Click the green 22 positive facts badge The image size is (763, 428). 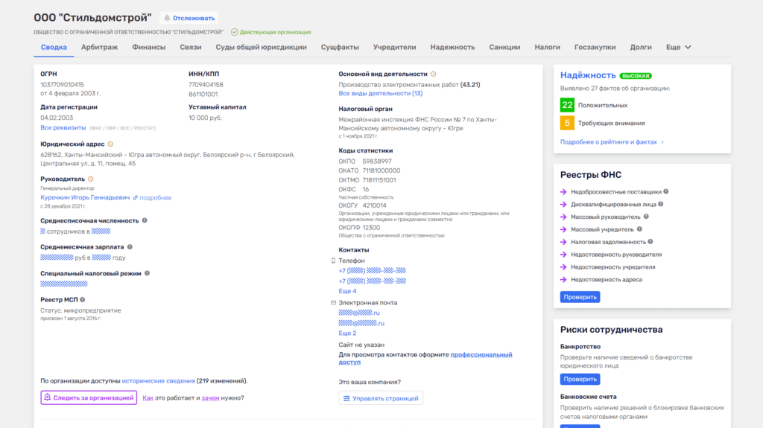(567, 105)
